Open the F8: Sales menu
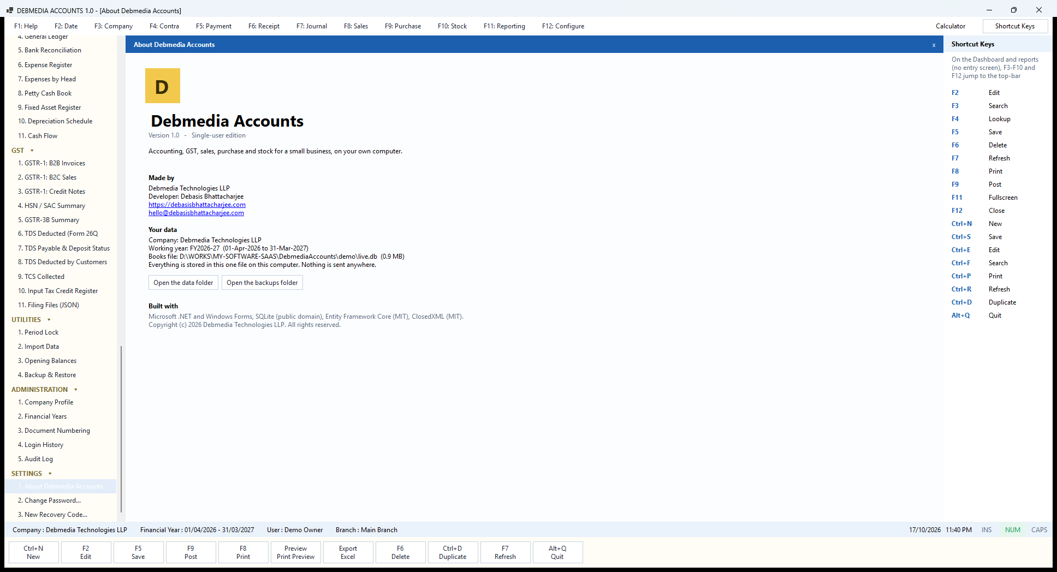 pos(356,26)
